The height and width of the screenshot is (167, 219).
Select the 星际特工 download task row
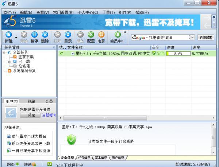pyautogui.click(x=137, y=54)
